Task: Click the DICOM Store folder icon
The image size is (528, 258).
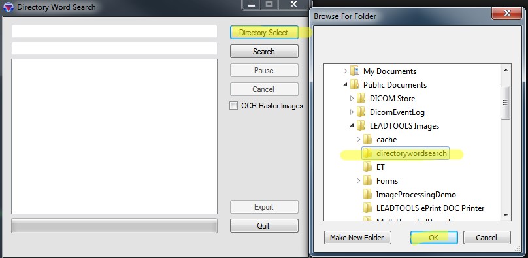Action: coord(361,99)
